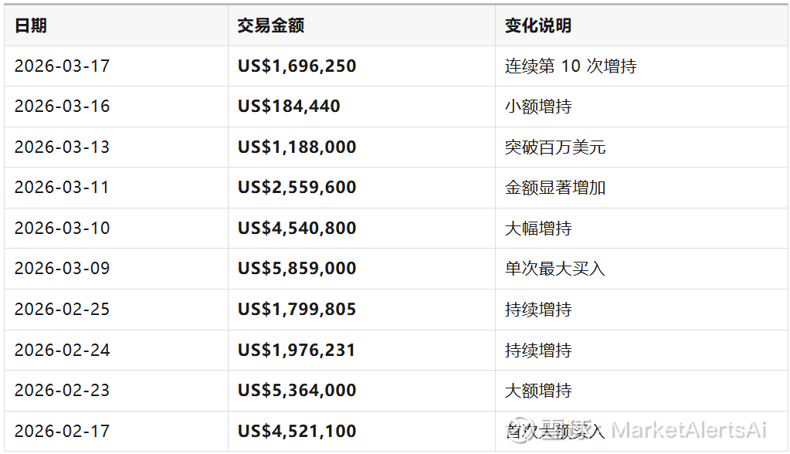Click the date cell 2026-03-10
This screenshot has width=790, height=454.
click(63, 229)
